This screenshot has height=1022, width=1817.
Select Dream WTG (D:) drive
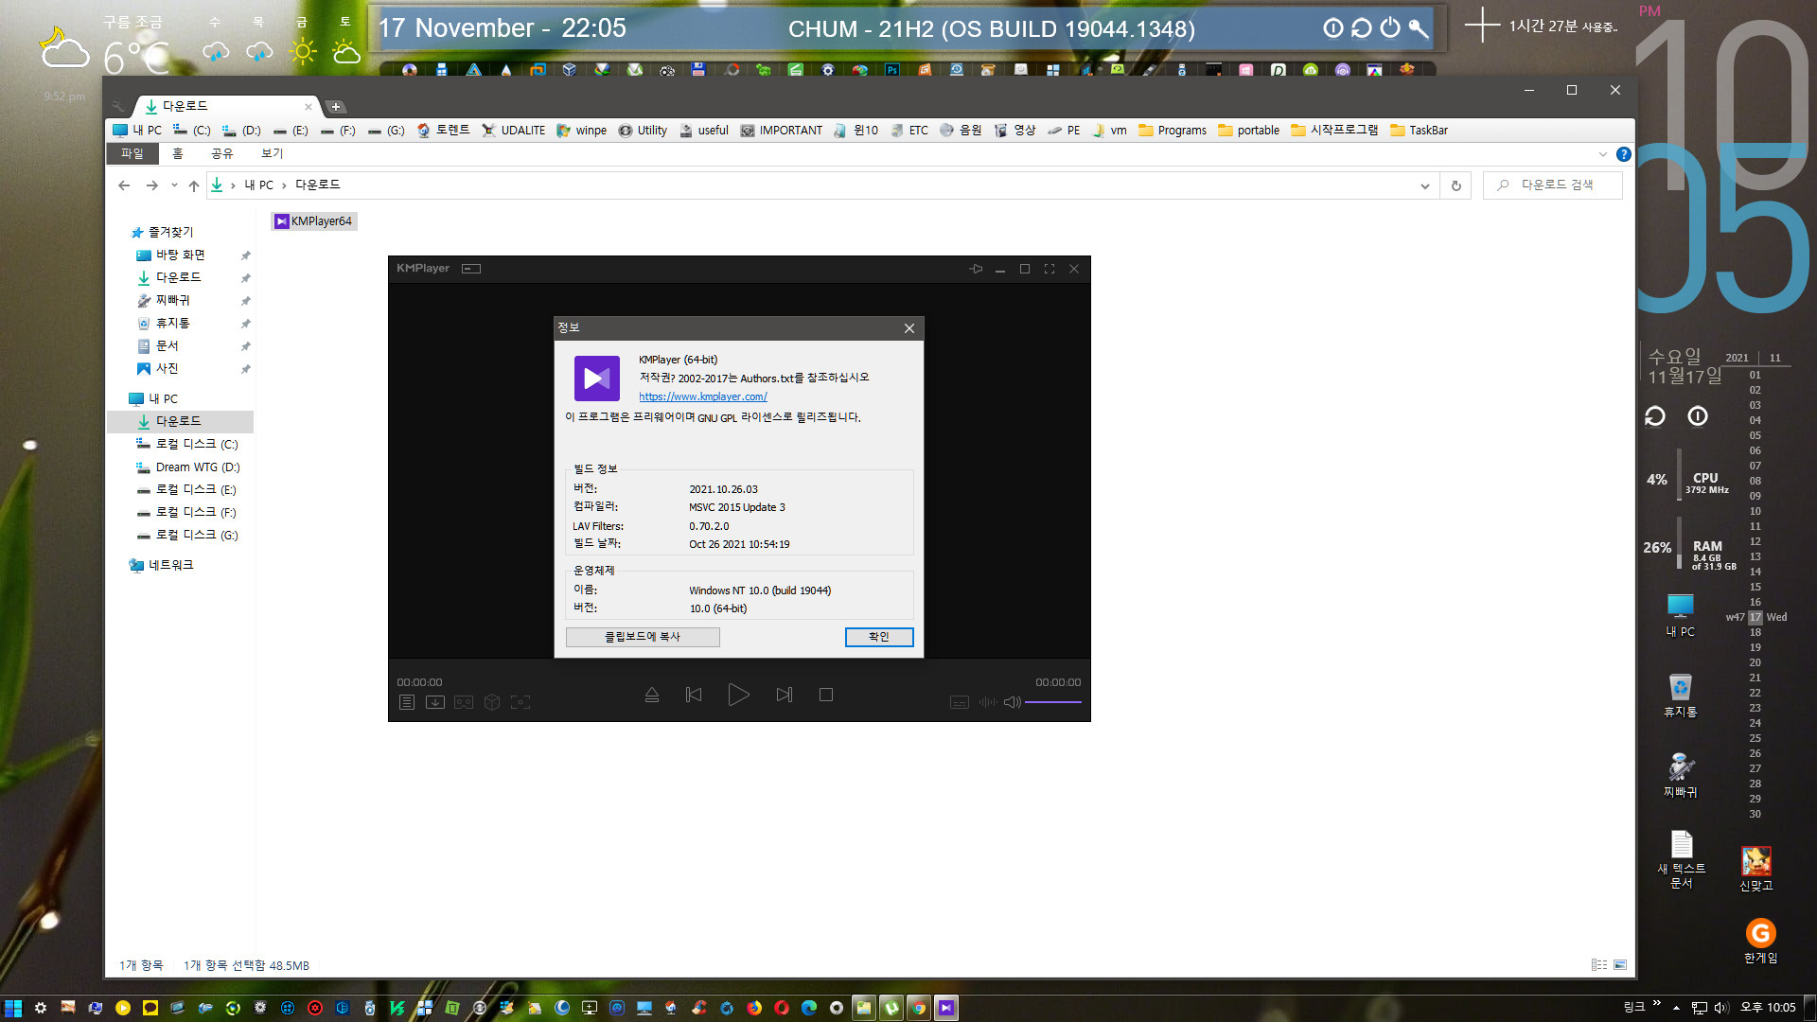point(197,467)
